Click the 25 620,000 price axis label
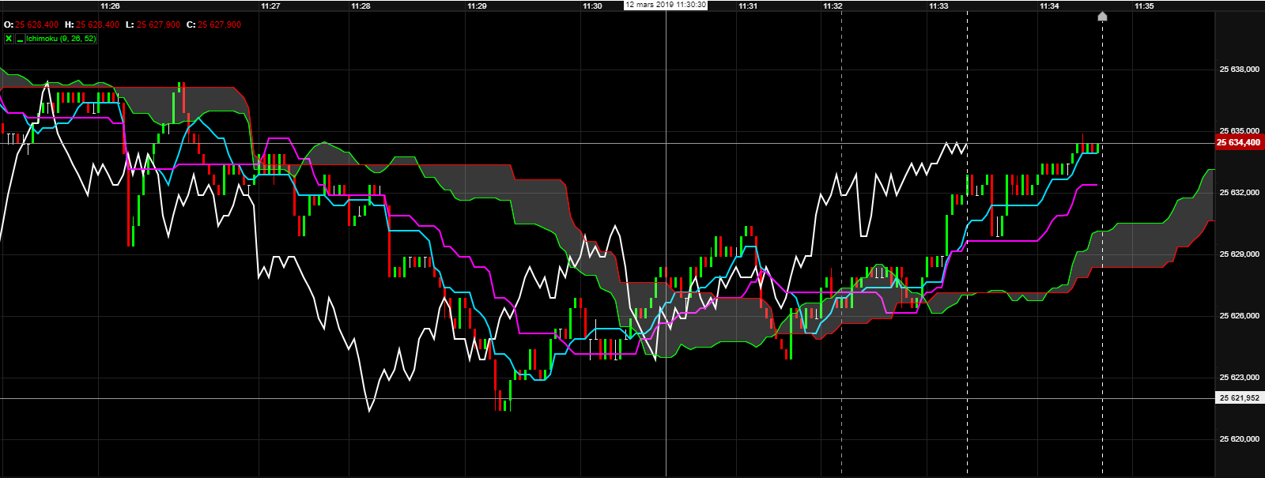Viewport: 1265px width, 478px height. (x=1240, y=439)
